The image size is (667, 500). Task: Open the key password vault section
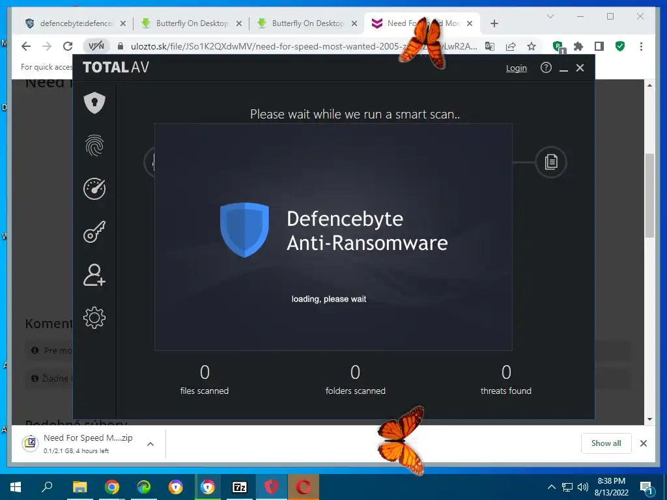pyautogui.click(x=94, y=232)
